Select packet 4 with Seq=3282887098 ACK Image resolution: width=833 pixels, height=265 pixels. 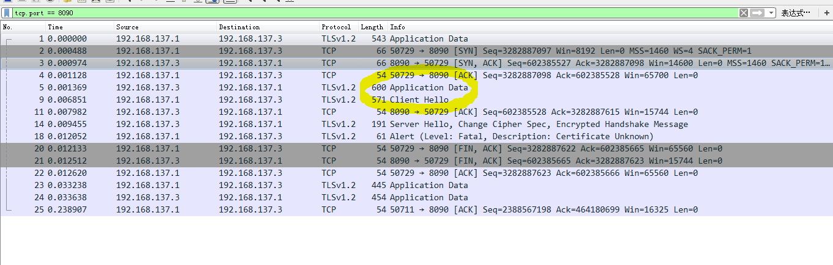pyautogui.click(x=416, y=75)
